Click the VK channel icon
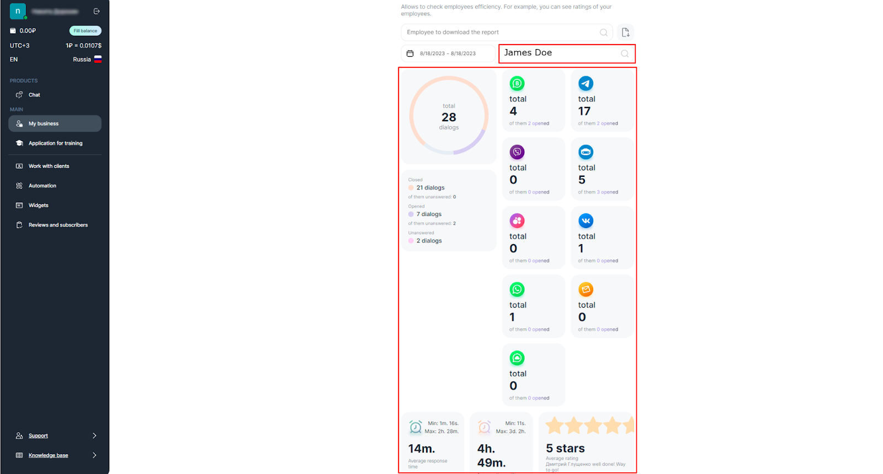 click(x=586, y=221)
